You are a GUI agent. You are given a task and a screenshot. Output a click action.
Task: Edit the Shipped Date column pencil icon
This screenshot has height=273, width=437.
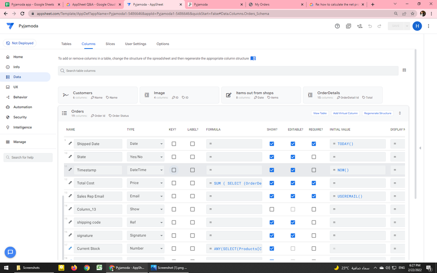click(70, 143)
